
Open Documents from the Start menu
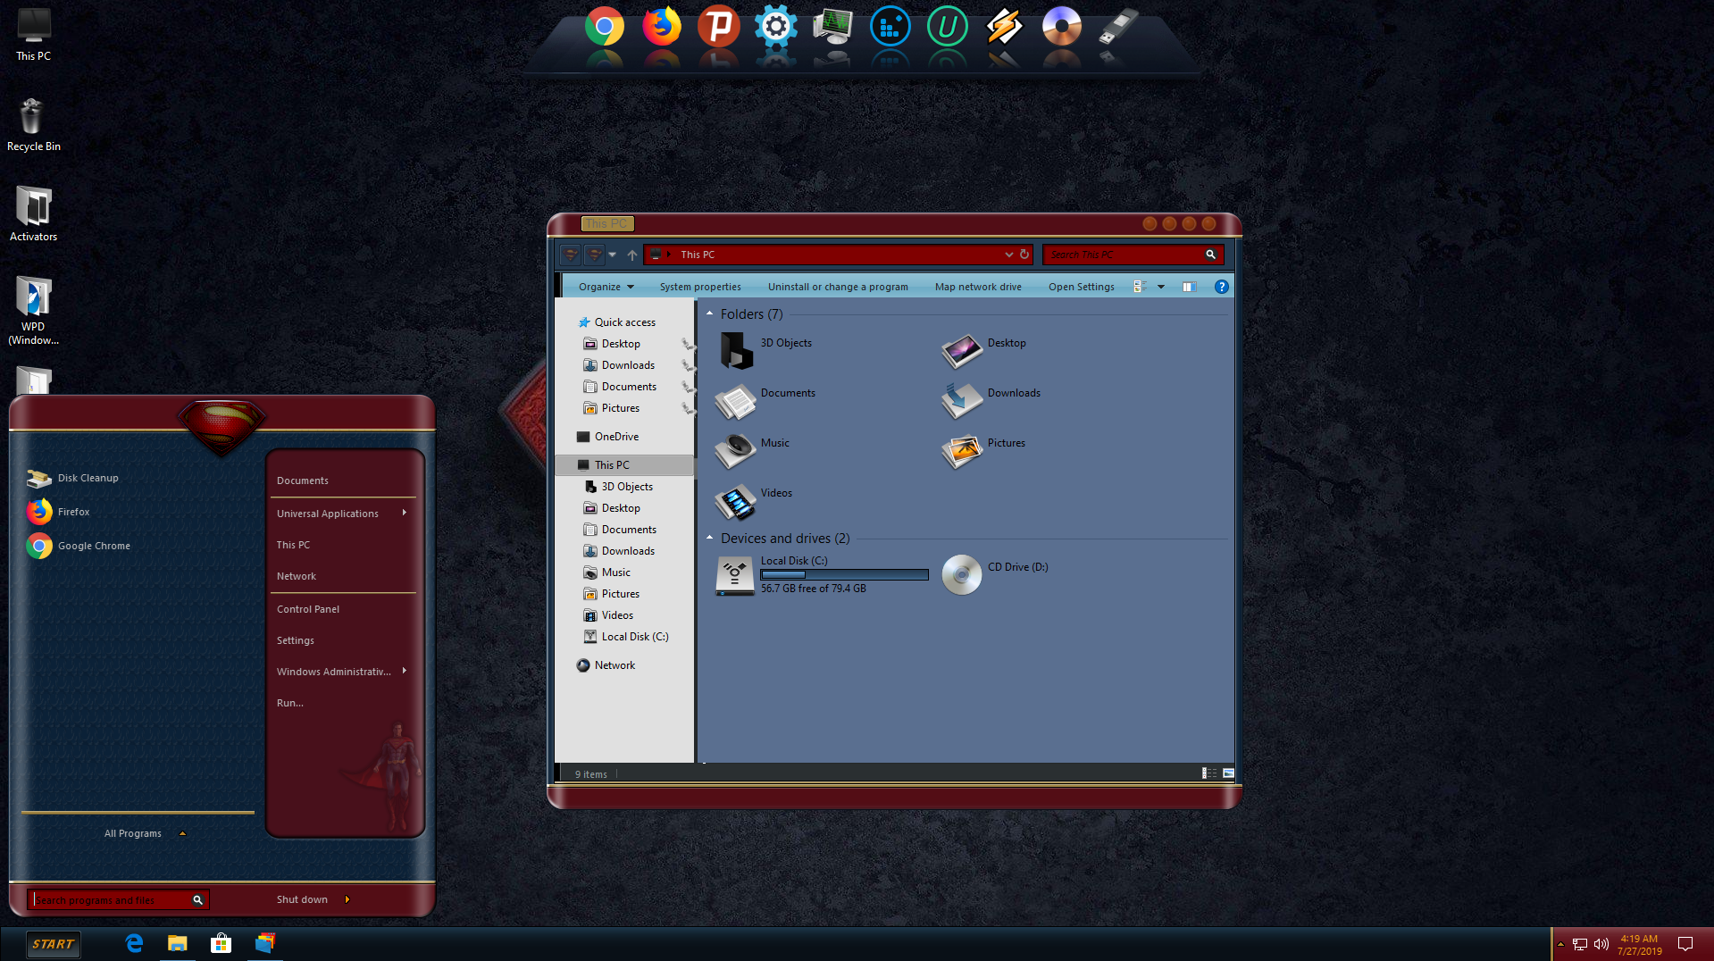pos(303,480)
